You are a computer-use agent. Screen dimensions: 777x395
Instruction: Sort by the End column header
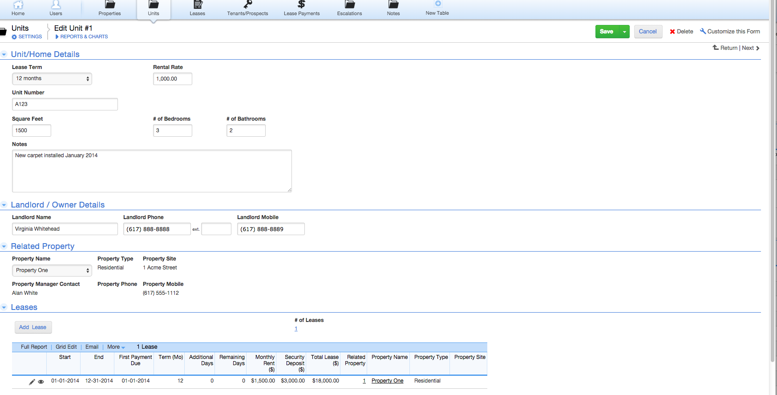click(x=99, y=357)
